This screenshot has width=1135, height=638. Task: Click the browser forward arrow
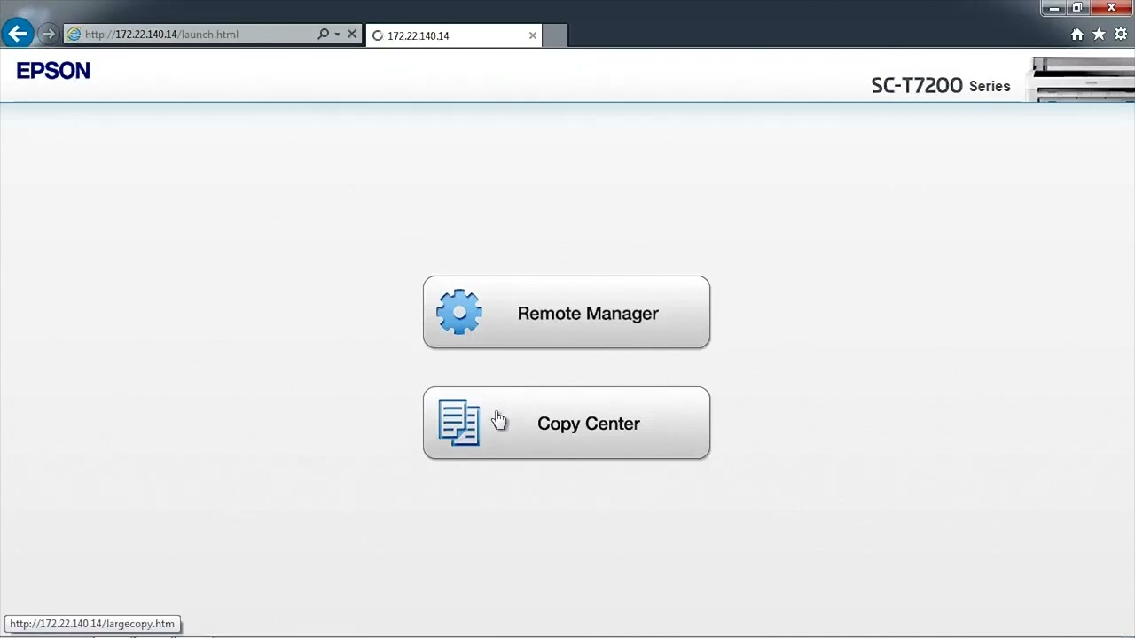(49, 34)
